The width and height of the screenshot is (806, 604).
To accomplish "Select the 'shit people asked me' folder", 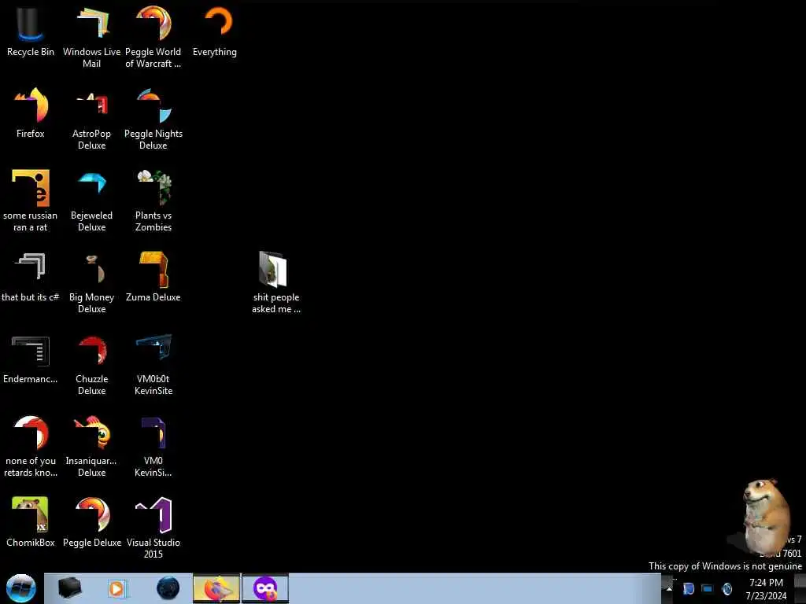I will point(276,282).
